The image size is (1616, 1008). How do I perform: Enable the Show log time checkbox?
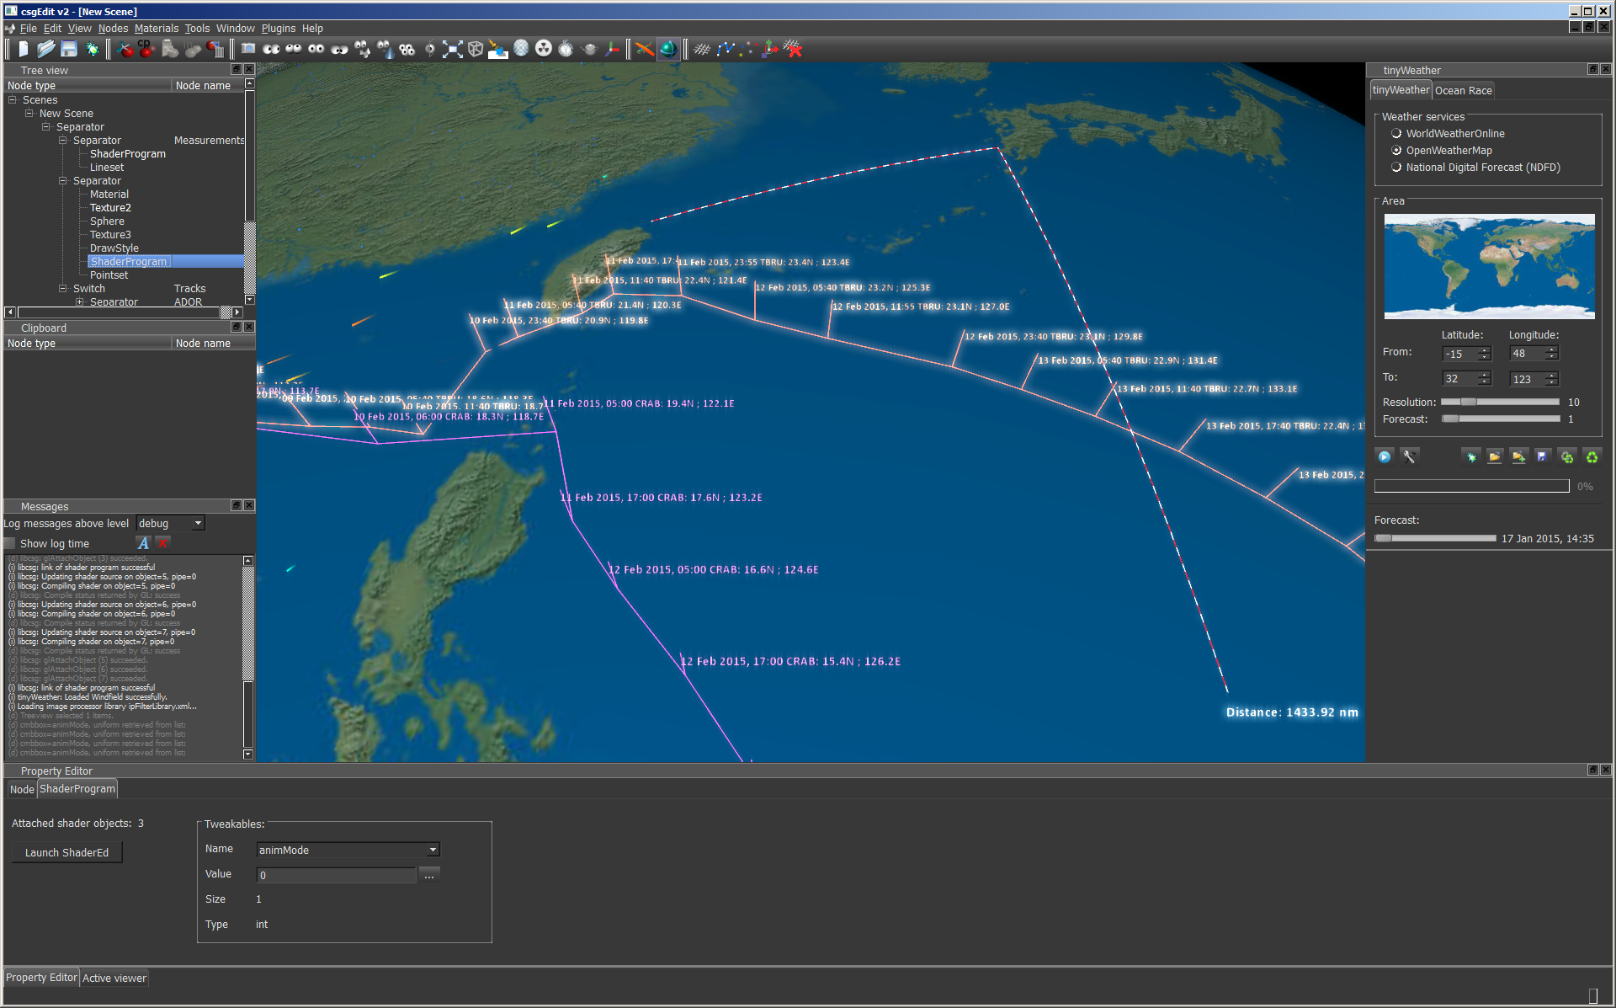tap(10, 544)
